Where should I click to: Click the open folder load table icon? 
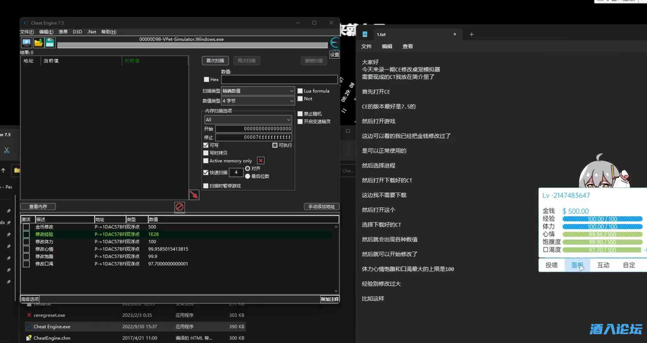point(38,42)
